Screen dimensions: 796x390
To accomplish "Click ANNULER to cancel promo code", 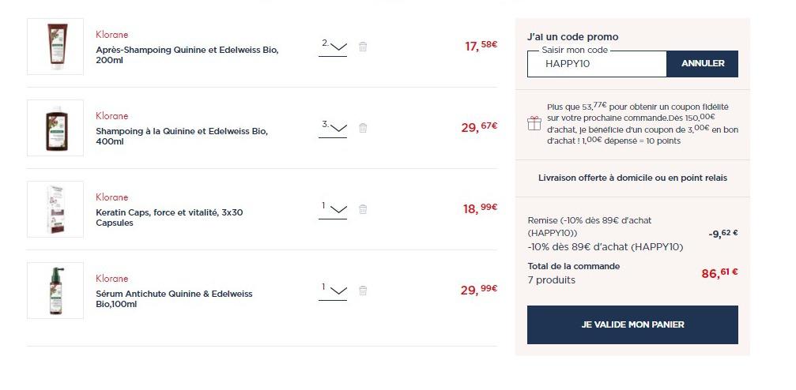I will (x=703, y=64).
